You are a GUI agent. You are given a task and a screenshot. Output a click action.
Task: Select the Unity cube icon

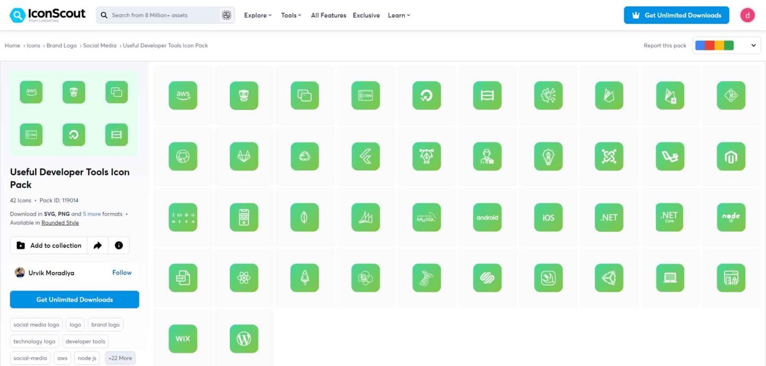[x=609, y=278]
